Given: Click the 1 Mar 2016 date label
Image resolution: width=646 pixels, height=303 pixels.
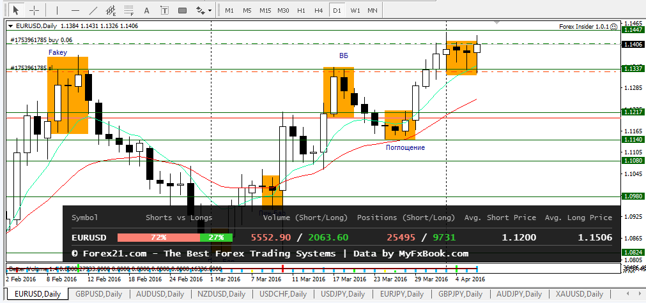Looking at the screenshot, I should point(225,279).
